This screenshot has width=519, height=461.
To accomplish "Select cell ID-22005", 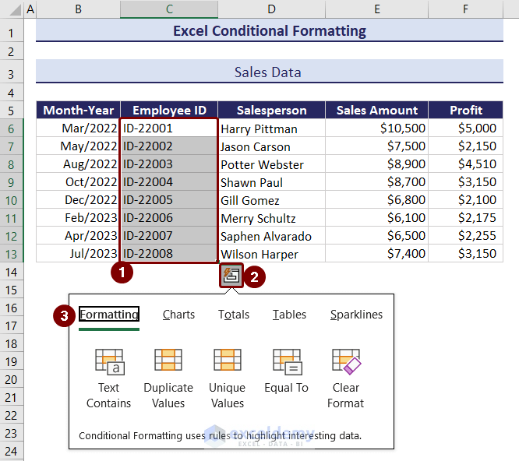I will [169, 199].
